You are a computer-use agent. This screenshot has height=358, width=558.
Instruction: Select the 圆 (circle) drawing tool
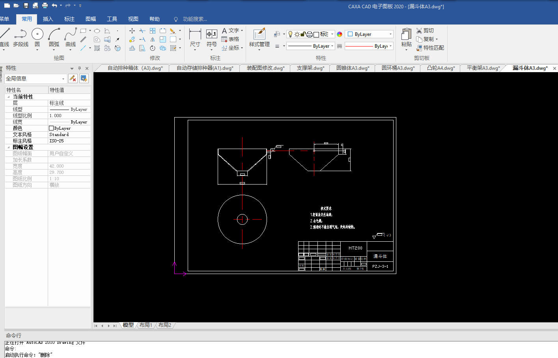(x=37, y=35)
